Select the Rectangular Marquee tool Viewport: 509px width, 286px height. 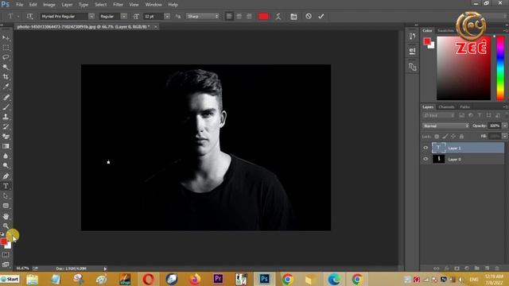click(x=6, y=48)
